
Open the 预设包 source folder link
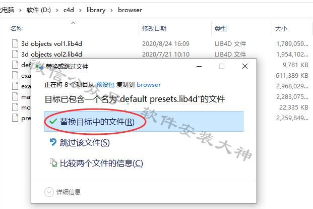click(x=105, y=85)
